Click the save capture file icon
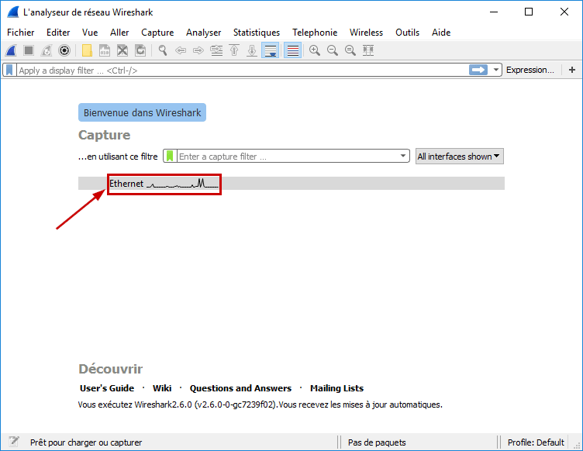583x451 pixels. point(105,50)
